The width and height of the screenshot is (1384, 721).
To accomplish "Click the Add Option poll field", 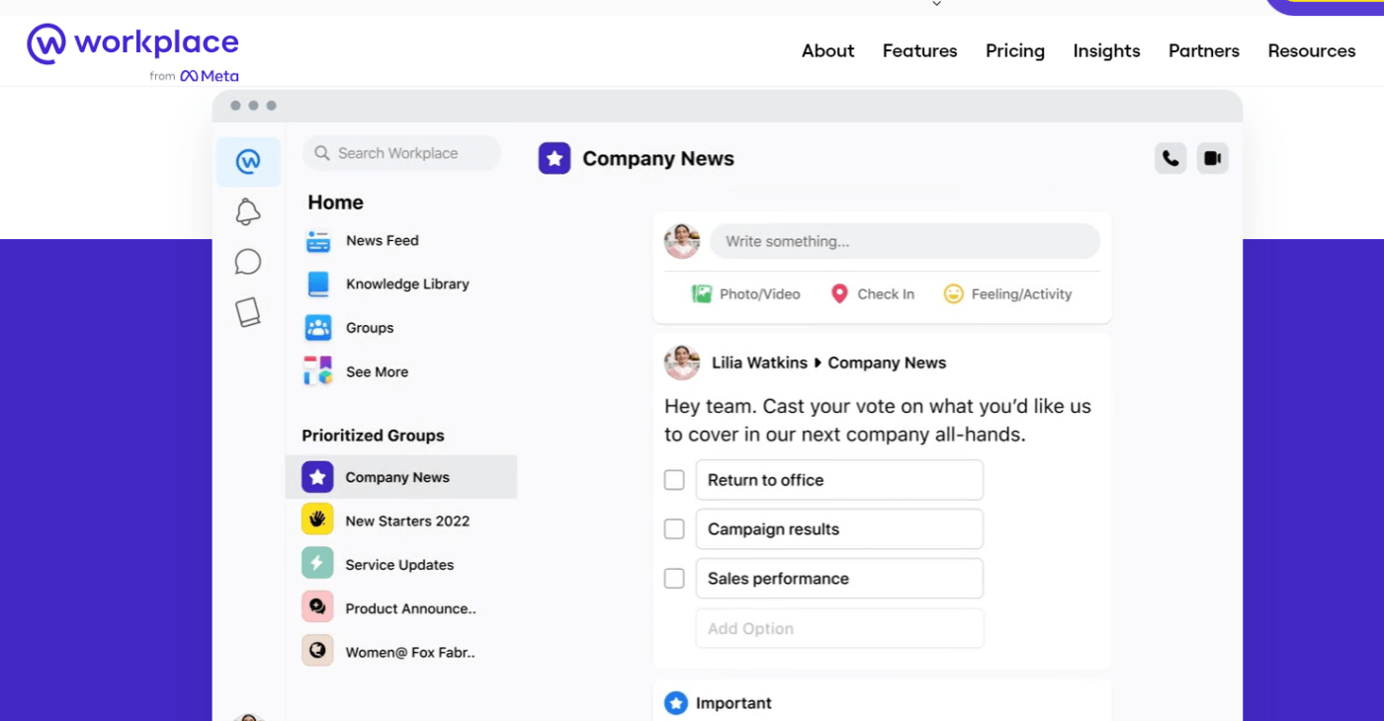I will (839, 629).
